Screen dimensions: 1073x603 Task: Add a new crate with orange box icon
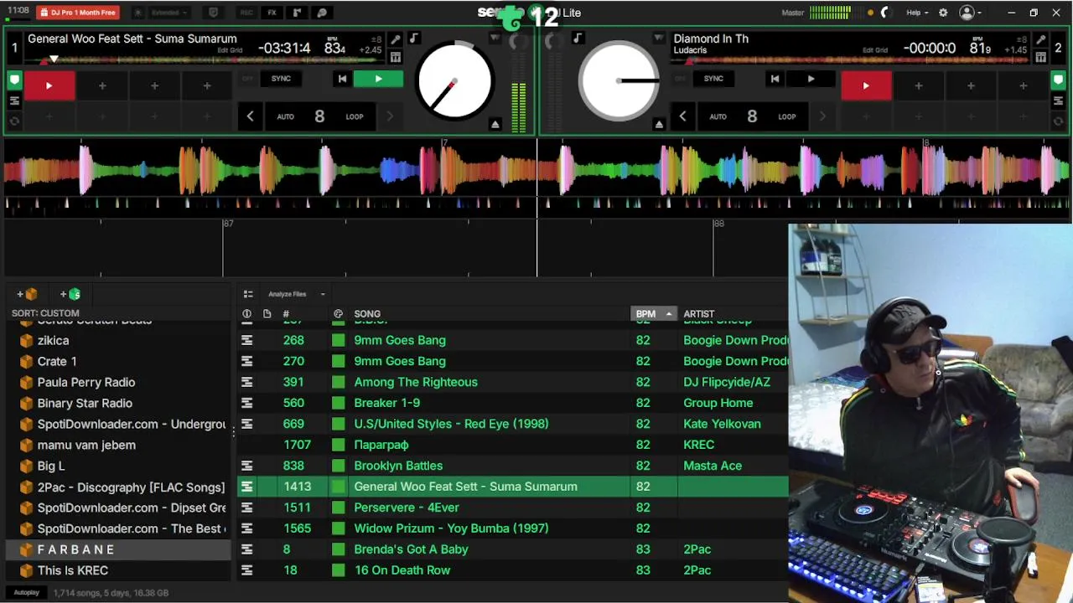tap(27, 294)
